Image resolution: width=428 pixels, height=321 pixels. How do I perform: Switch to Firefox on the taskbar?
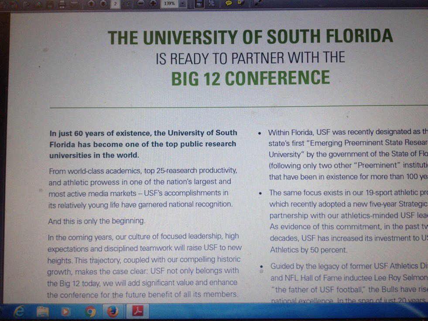pyautogui.click(x=113, y=311)
